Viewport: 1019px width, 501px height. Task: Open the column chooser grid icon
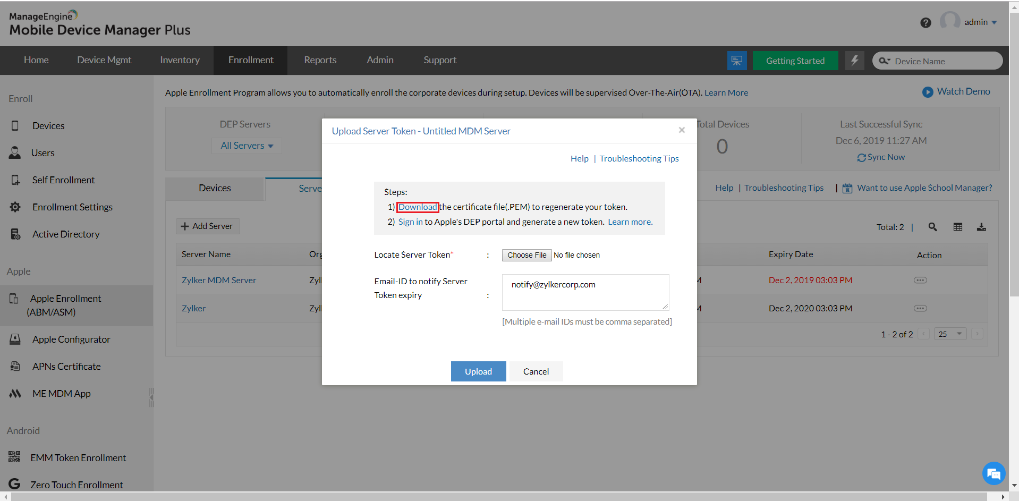coord(958,227)
